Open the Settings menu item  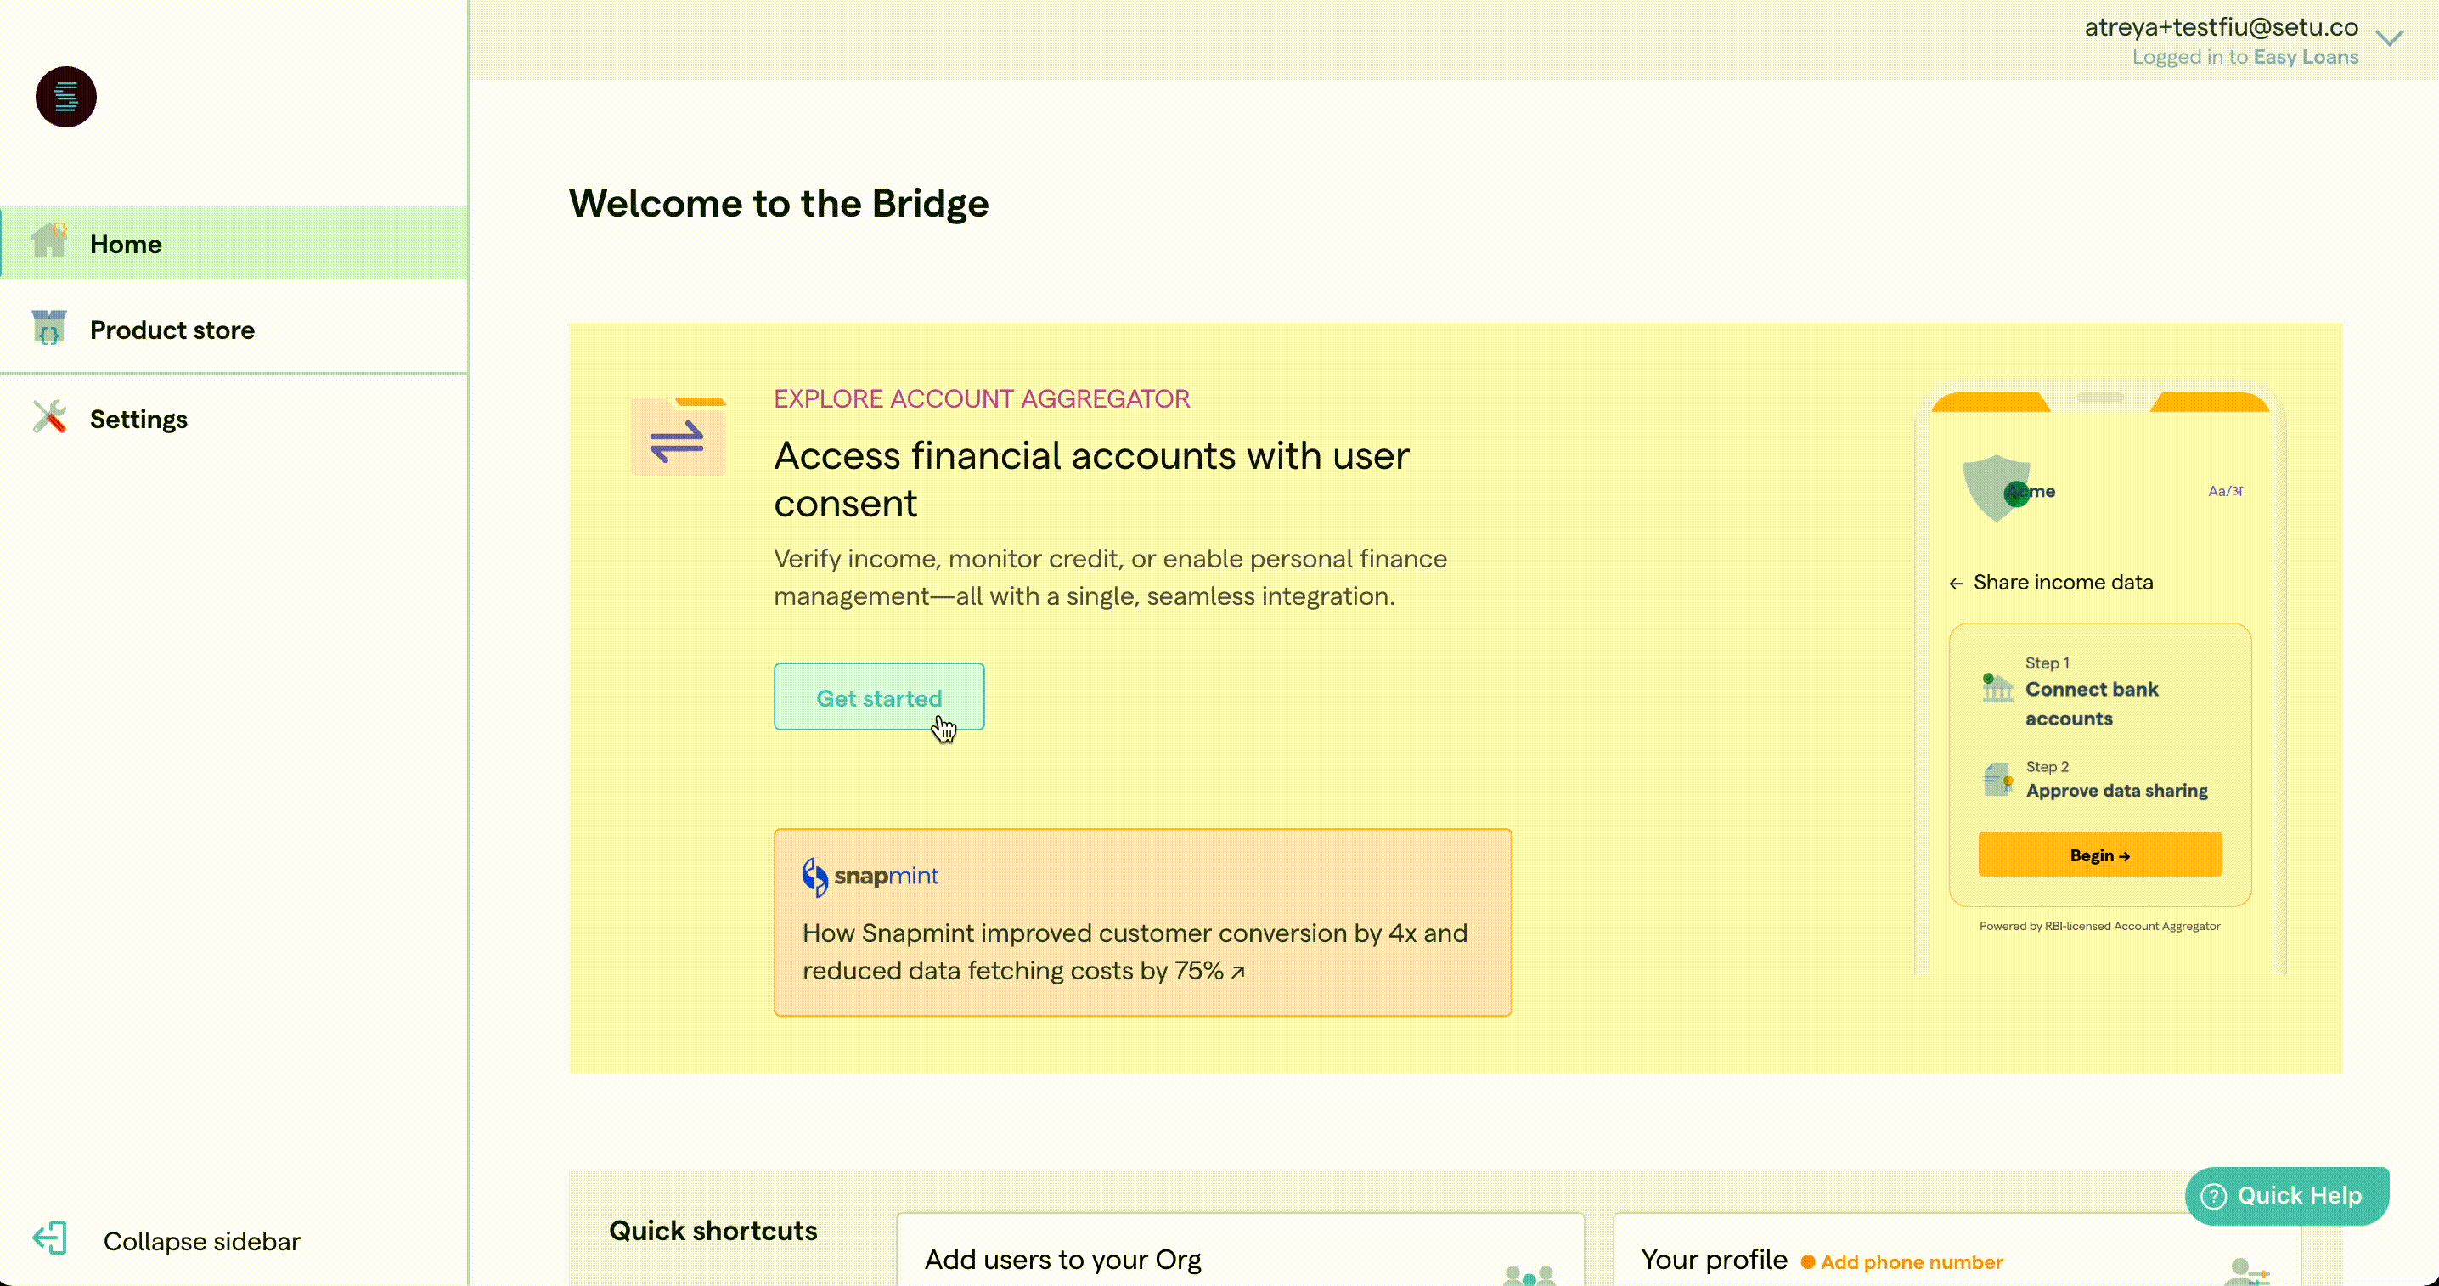pos(138,419)
